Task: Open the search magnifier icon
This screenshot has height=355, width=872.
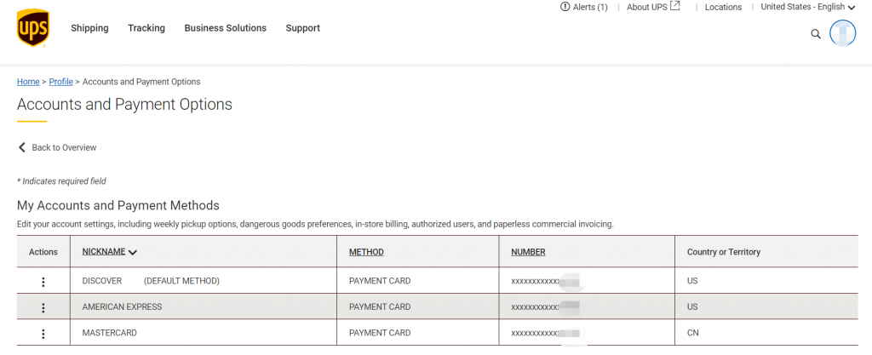Action: (x=816, y=34)
